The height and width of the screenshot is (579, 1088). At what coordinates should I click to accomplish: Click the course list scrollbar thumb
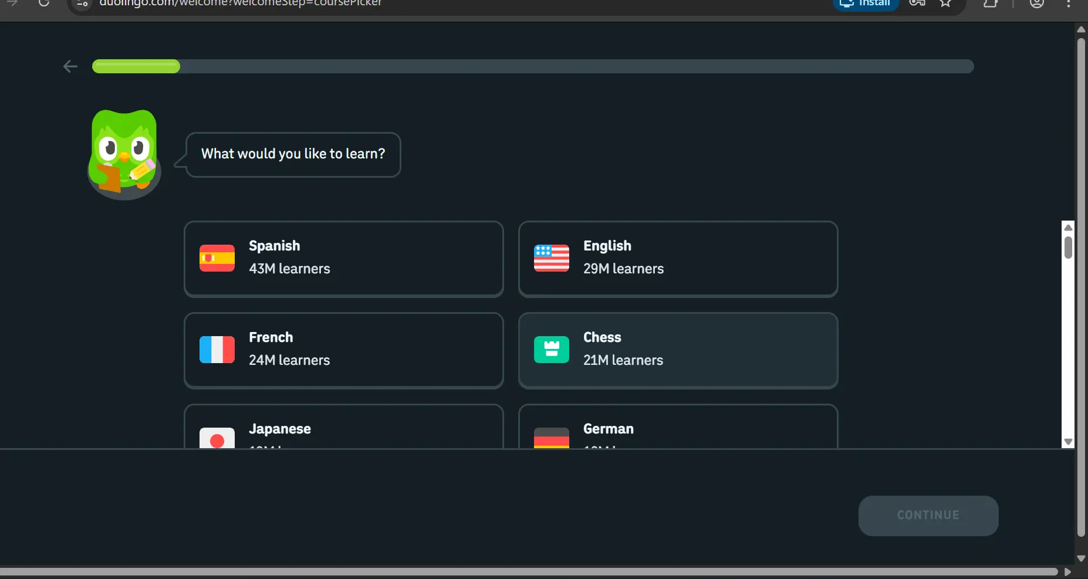coord(1068,247)
